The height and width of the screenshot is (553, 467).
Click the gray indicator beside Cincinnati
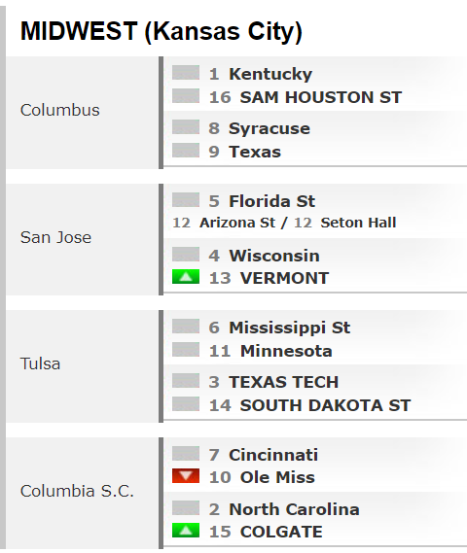point(186,454)
